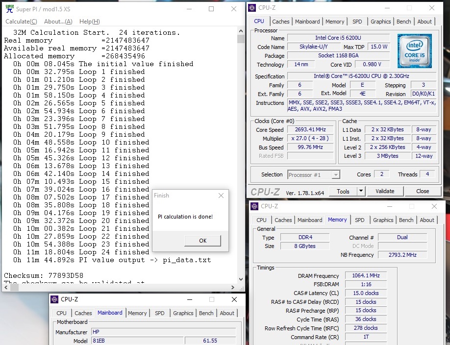This screenshot has width=450, height=345.
Task: Click the Multiplier value x 27.0
Action: pyautogui.click(x=310, y=138)
